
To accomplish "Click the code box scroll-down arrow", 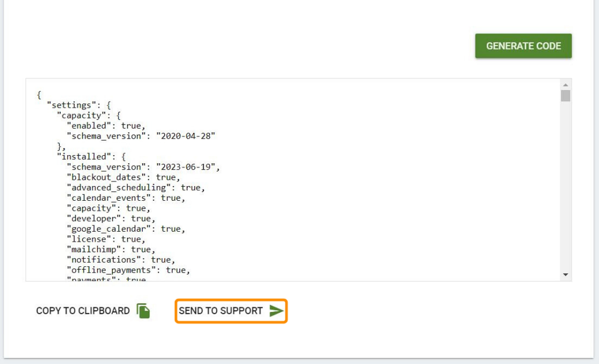I will 566,274.
